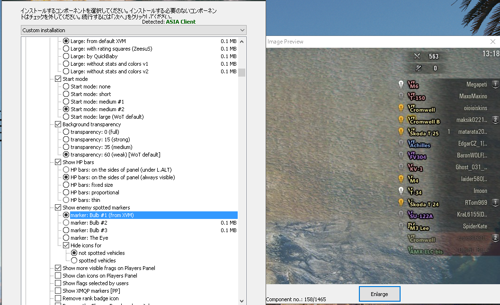Click the component list scrollbar thumb
The width and height of the screenshot is (500, 305).
[x=241, y=73]
